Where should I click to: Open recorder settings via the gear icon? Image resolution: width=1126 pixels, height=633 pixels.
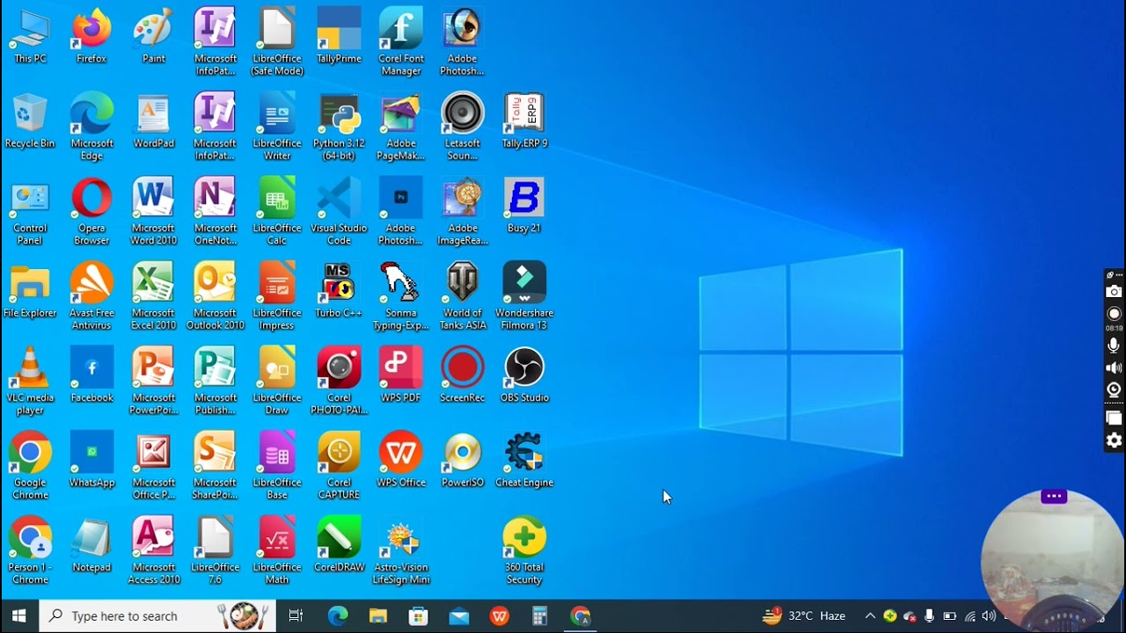(1114, 440)
